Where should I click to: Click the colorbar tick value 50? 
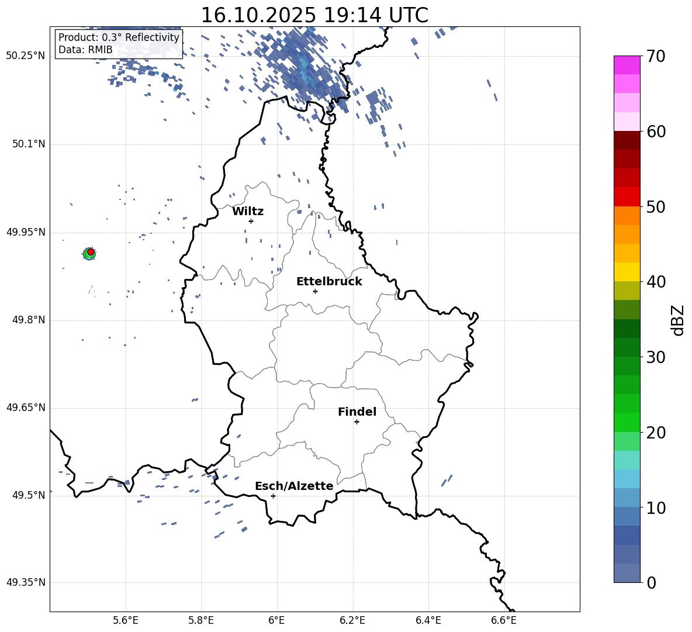click(x=656, y=206)
